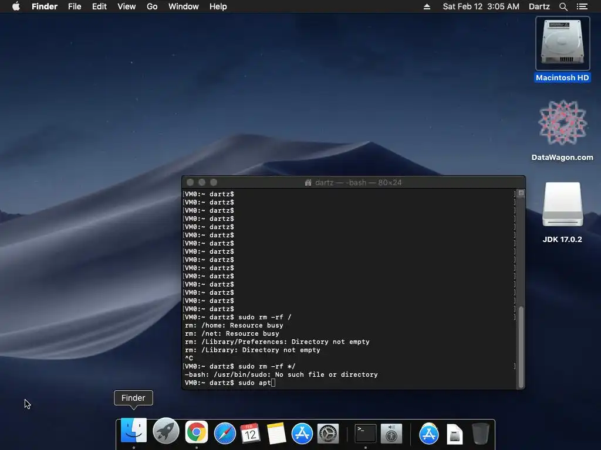The height and width of the screenshot is (450, 601).
Task: Click the eject icon in menu bar
Action: pos(427,6)
